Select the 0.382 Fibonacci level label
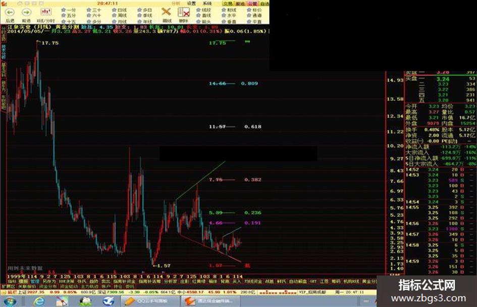The image size is (477, 307). (x=253, y=179)
